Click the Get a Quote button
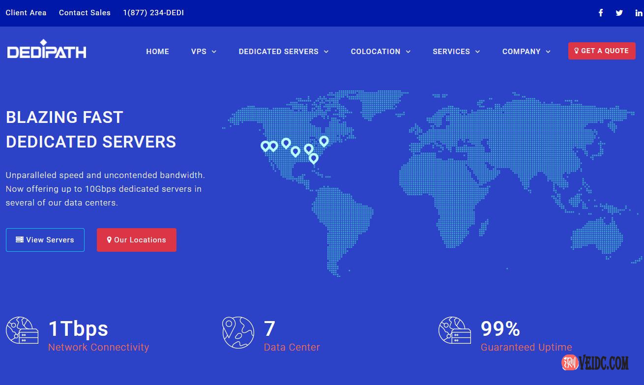Viewport: 644px width, 385px height. pyautogui.click(x=601, y=51)
